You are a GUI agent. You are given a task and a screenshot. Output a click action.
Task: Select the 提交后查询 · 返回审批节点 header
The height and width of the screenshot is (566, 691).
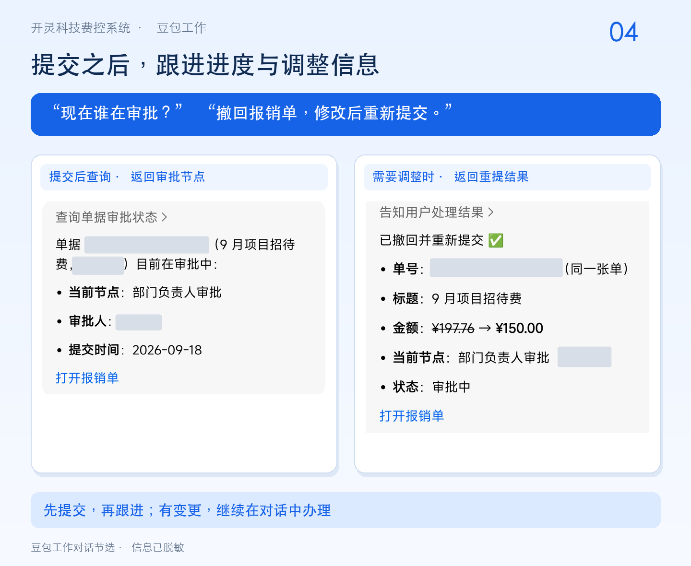[184, 177]
